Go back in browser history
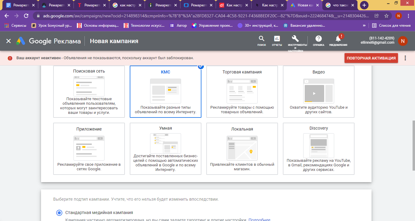The width and height of the screenshot is (415, 221). coord(7,16)
